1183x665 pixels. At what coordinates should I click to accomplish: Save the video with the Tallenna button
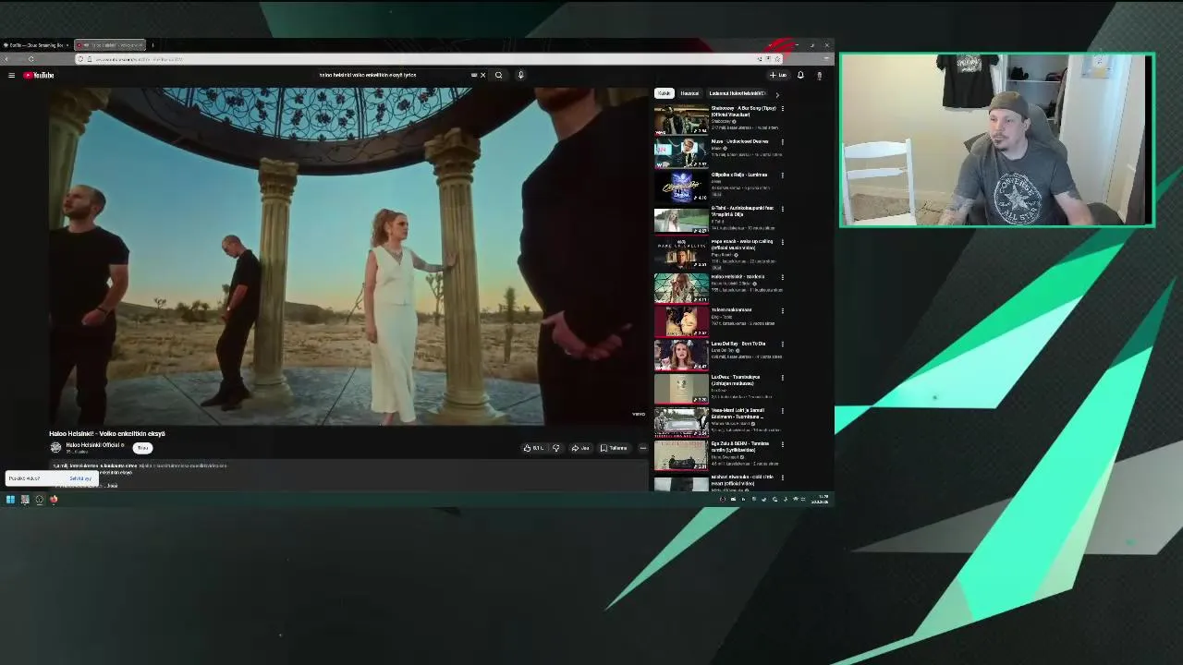[x=614, y=448]
